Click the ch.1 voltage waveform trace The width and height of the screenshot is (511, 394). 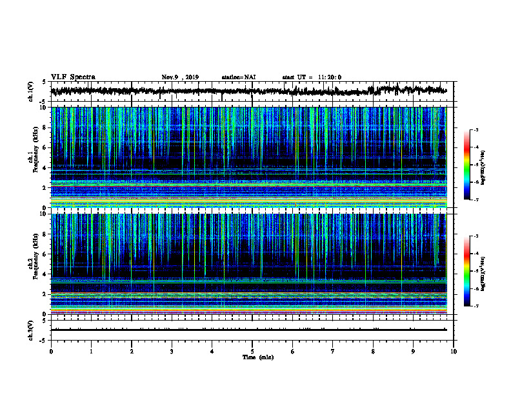[x=249, y=91]
